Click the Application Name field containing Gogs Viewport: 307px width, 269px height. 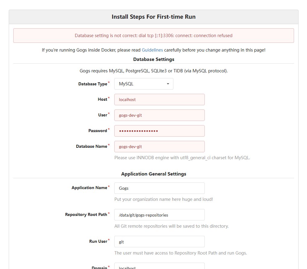point(159,188)
